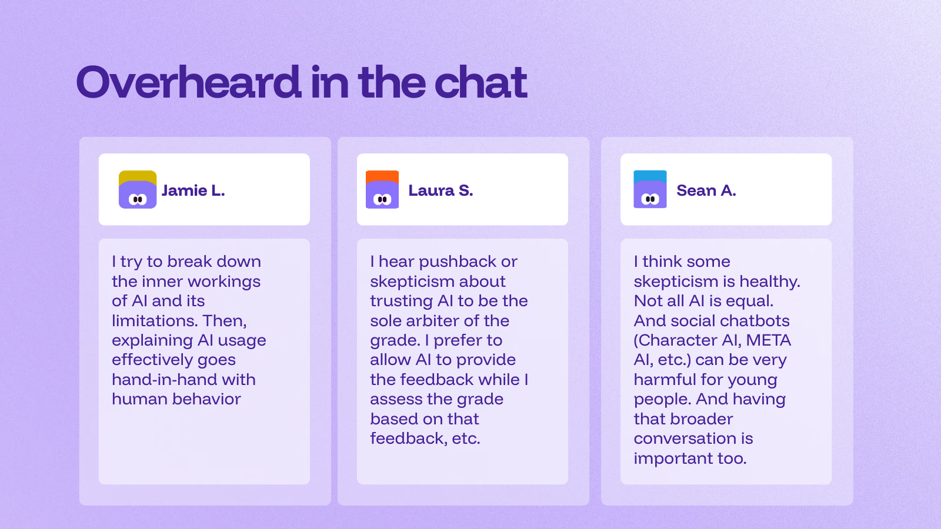Click Jamie L.'s yellow-topped avatar icon
Viewport: 941px width, 529px height.
click(x=138, y=190)
